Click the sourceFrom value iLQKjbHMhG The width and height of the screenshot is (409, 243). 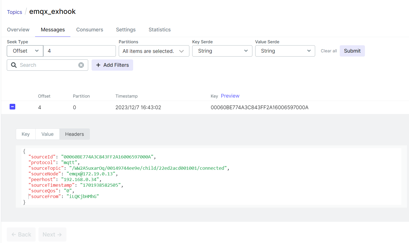click(83, 196)
